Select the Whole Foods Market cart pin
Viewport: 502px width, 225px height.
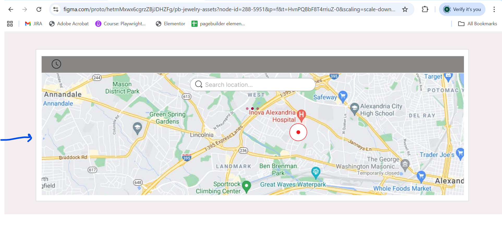coord(421,177)
